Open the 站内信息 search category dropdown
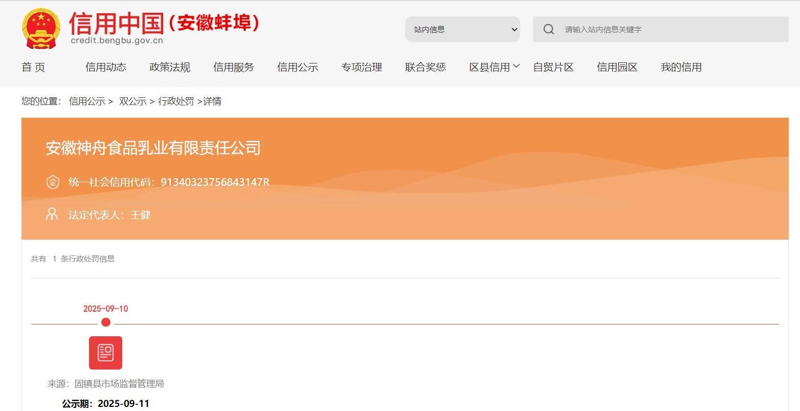Viewport: 800px width, 411px height. coord(462,29)
